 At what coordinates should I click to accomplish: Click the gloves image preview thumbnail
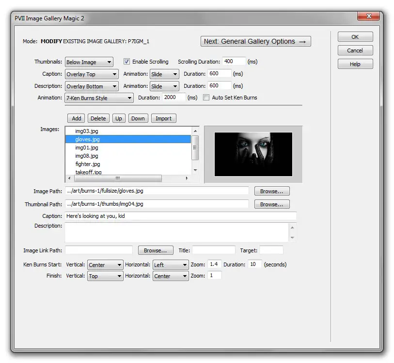[253, 154]
